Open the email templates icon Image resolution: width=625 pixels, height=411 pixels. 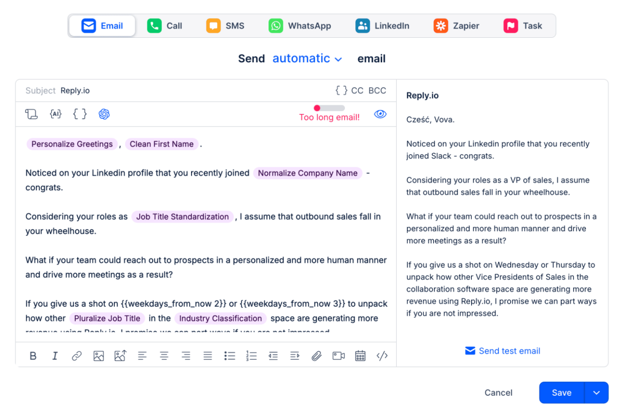(x=32, y=114)
